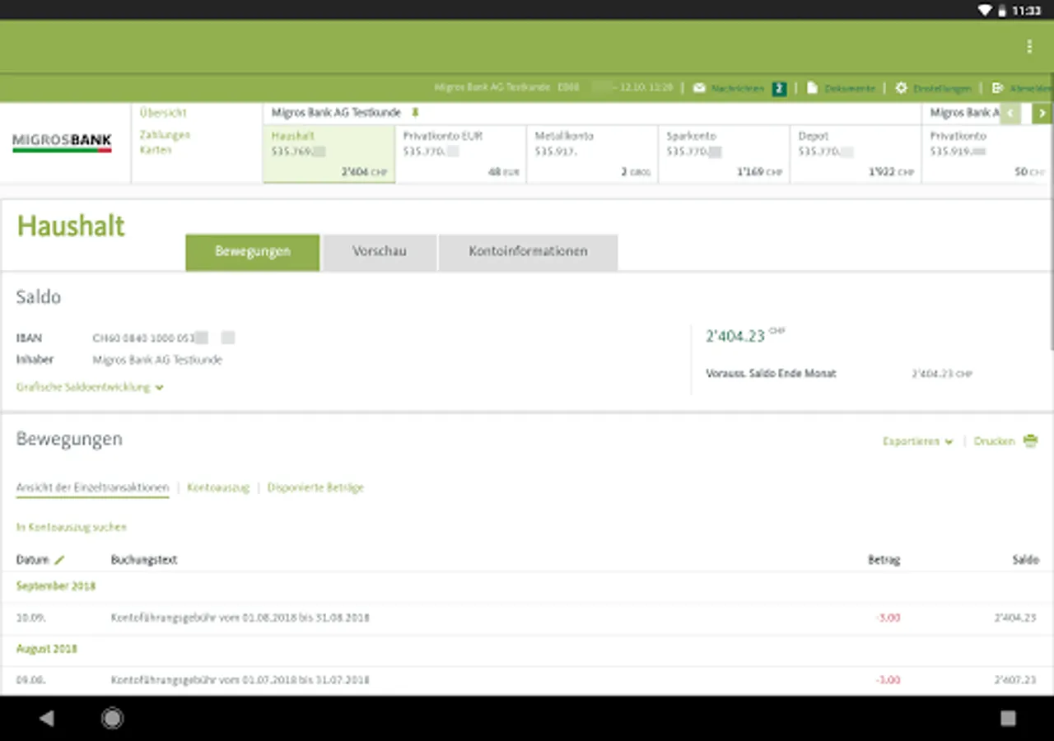Click the Kontoführungsgebühr 01.08.2018 bis 31.08.2018 entry
This screenshot has width=1054, height=741.
point(527,617)
